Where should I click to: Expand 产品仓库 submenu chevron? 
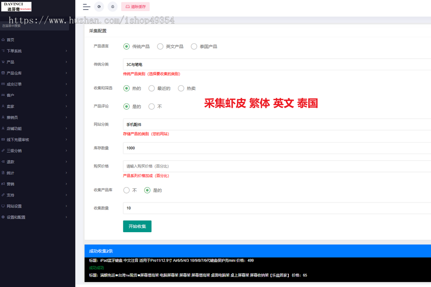point(66,73)
